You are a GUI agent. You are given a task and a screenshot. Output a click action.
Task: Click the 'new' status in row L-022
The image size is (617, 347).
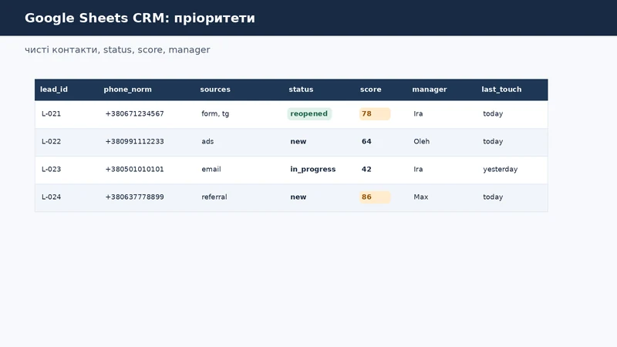[298, 141]
